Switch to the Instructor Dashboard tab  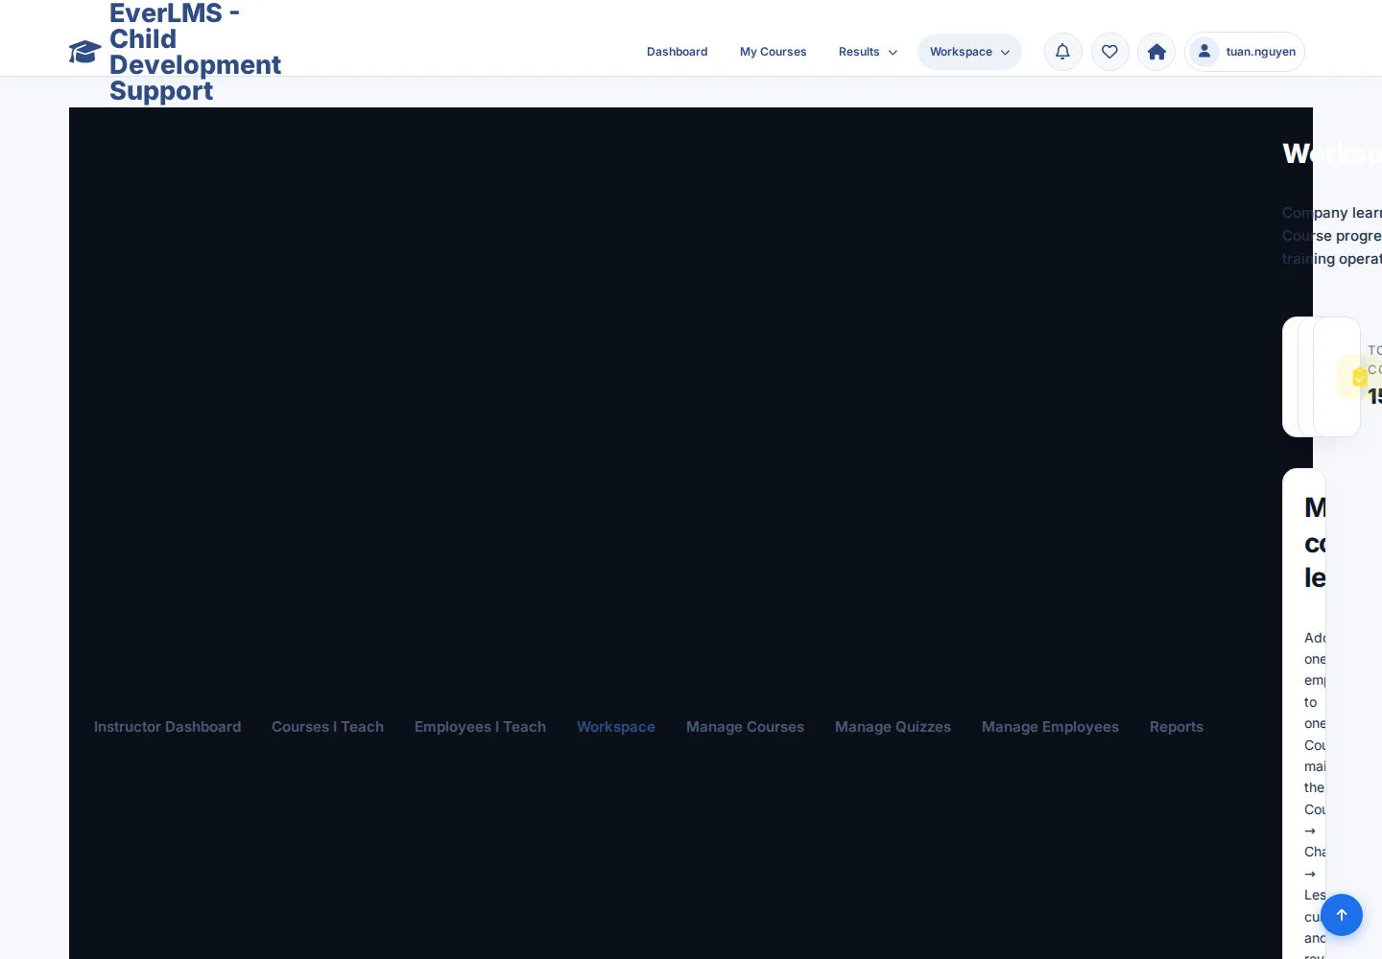[167, 727]
